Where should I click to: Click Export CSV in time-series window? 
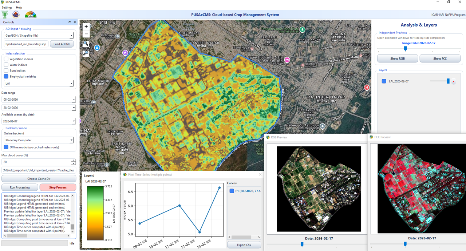[x=244, y=245]
